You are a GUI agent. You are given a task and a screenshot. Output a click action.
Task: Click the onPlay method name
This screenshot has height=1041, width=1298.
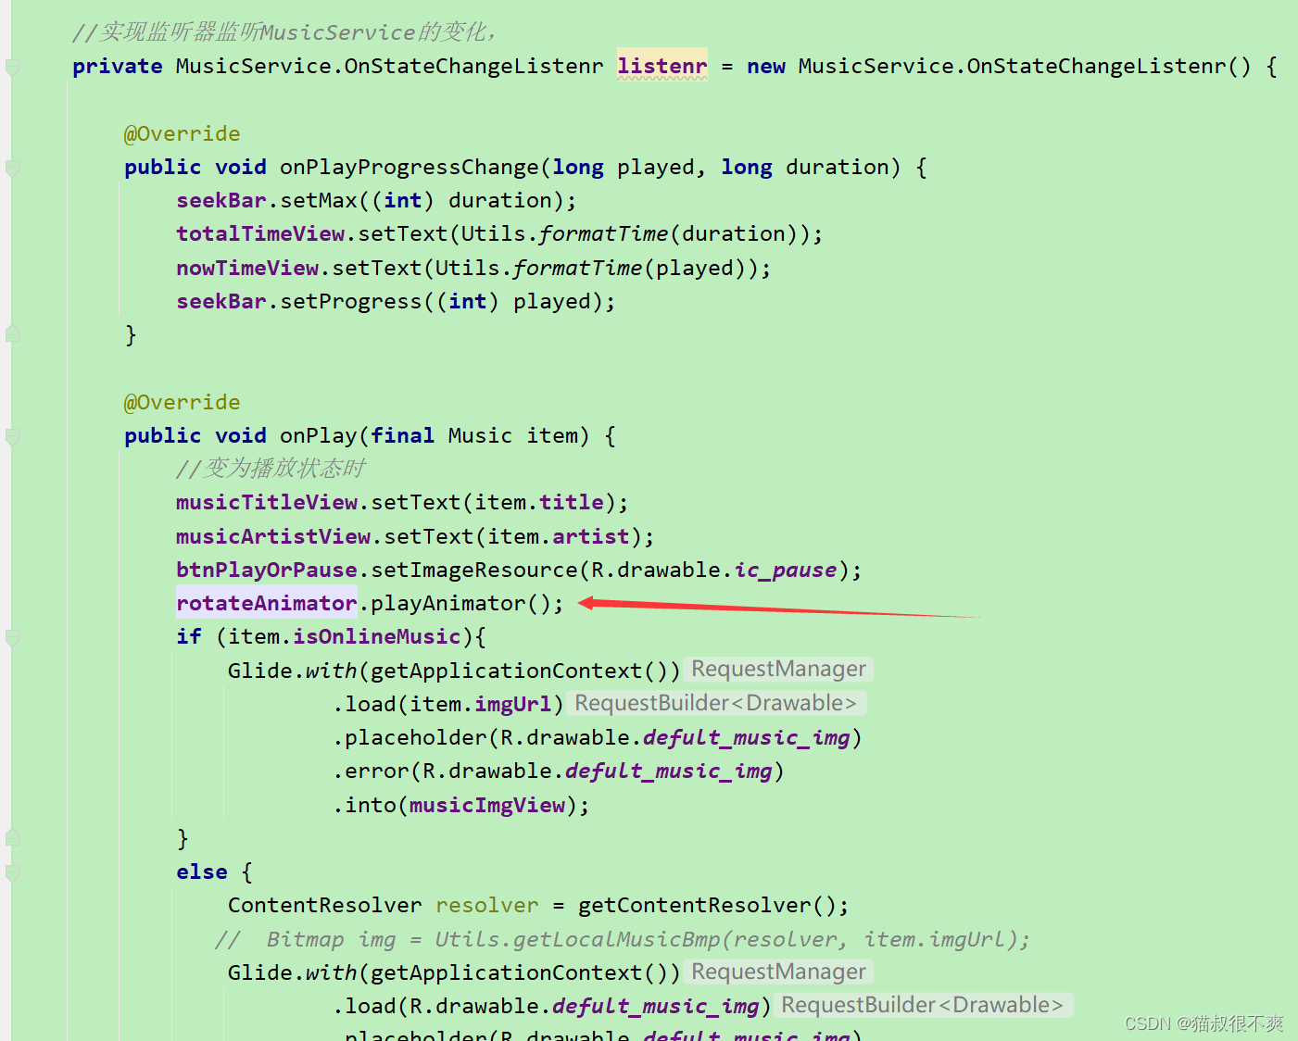tap(319, 436)
